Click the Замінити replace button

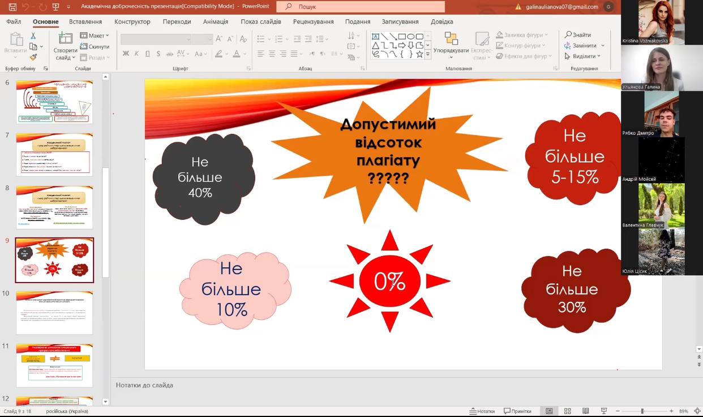584,45
